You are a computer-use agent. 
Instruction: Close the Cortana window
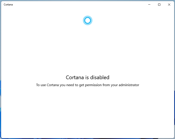tap(169, 5)
